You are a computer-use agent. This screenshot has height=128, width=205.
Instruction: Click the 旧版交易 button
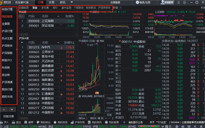9,116
